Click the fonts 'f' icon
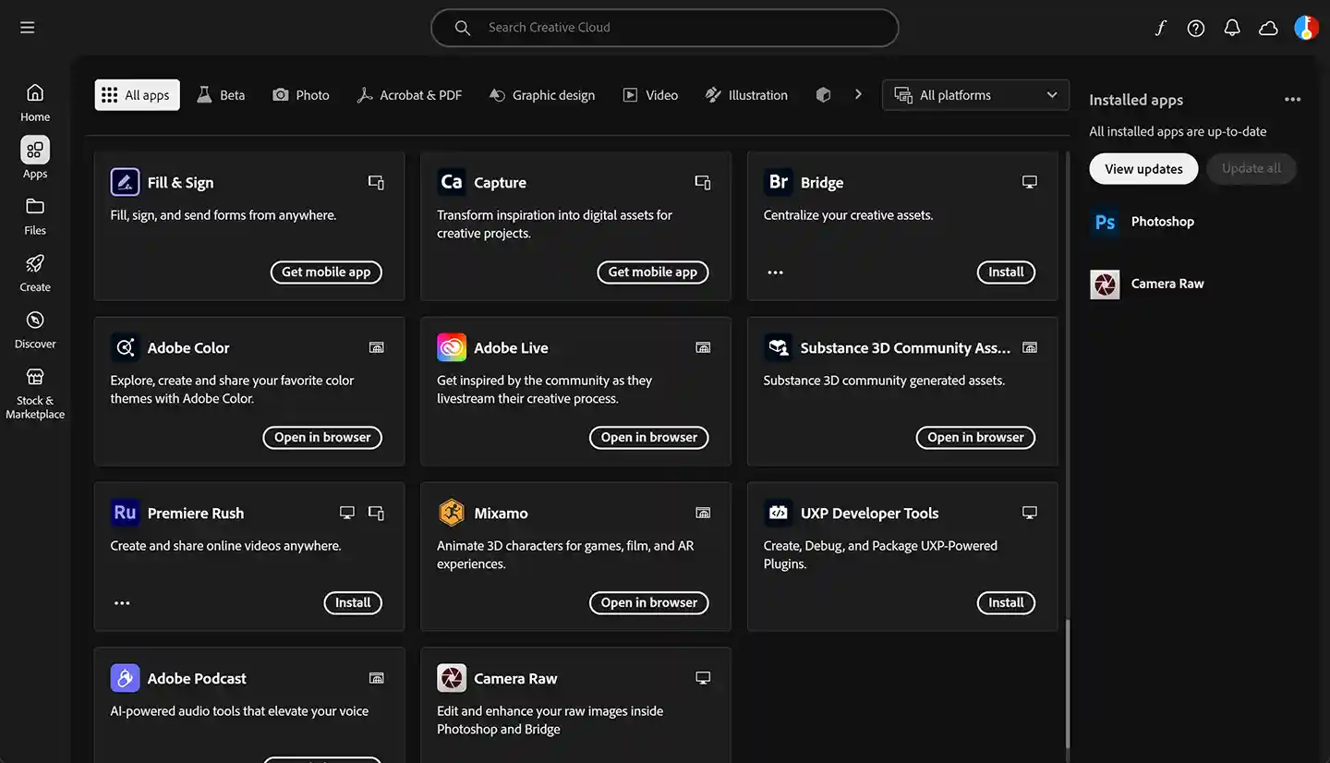The width and height of the screenshot is (1330, 763). tap(1160, 28)
